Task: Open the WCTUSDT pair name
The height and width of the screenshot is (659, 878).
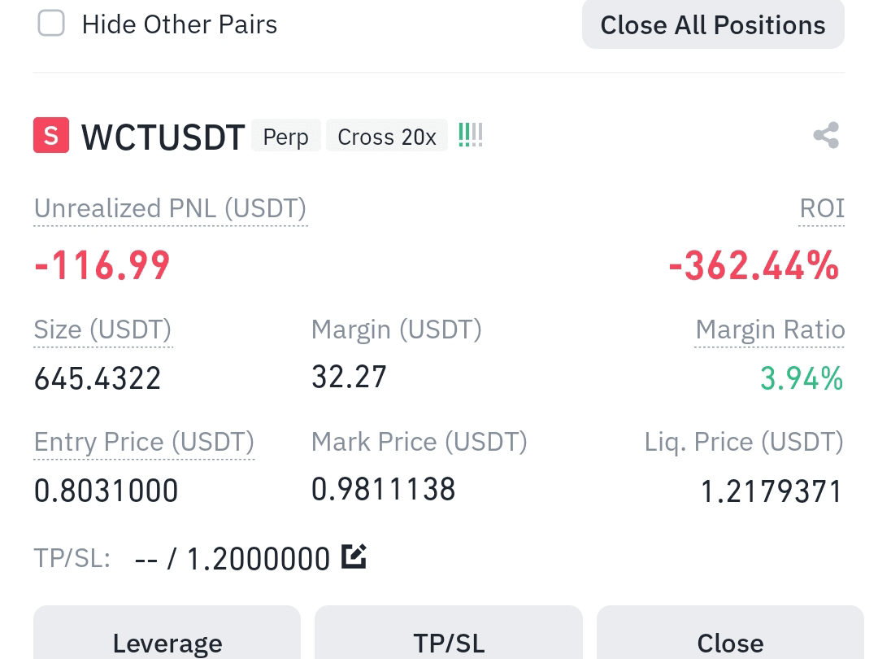Action: 163,137
